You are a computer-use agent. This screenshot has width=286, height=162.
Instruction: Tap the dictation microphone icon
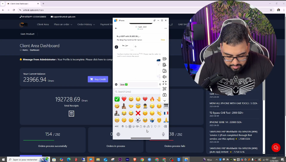[x=163, y=134]
